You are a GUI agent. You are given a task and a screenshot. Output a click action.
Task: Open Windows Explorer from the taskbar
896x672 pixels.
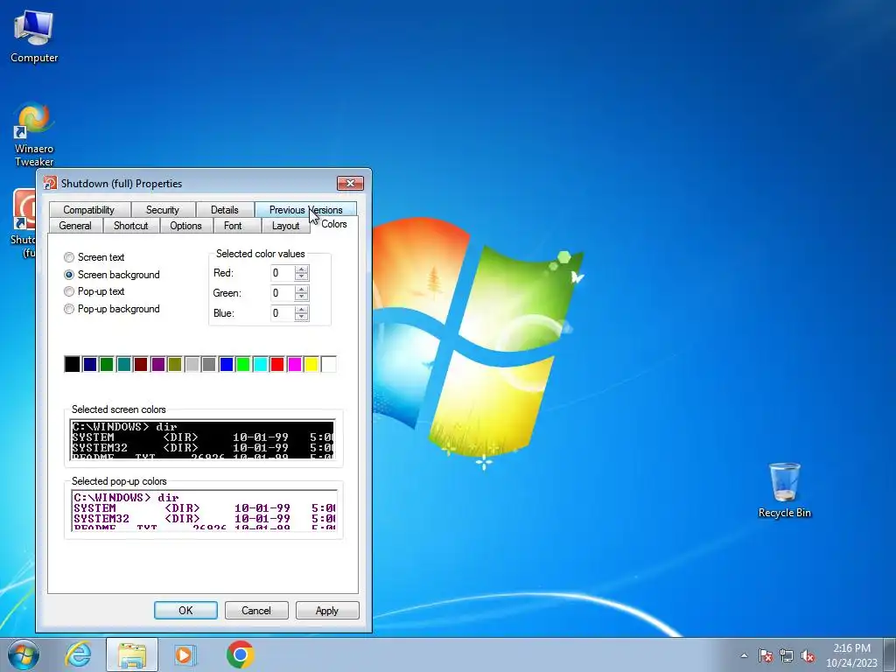tap(132, 654)
